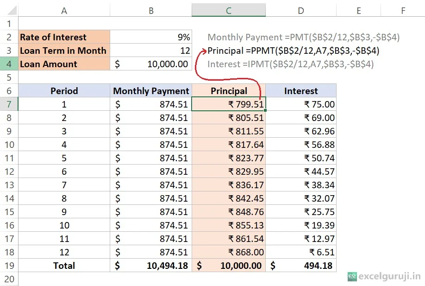Click the Interest IPMT formula text
This screenshot has width=425, height=286.
click(x=291, y=64)
